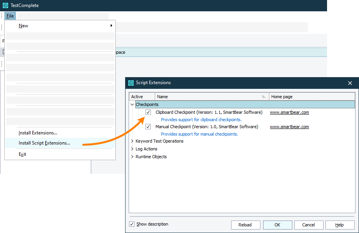Collapse the Checkpoints group
Screen dimensions: 359x233
(132, 104)
